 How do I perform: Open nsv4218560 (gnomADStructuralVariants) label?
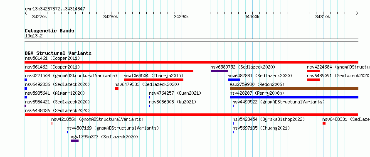97,119
